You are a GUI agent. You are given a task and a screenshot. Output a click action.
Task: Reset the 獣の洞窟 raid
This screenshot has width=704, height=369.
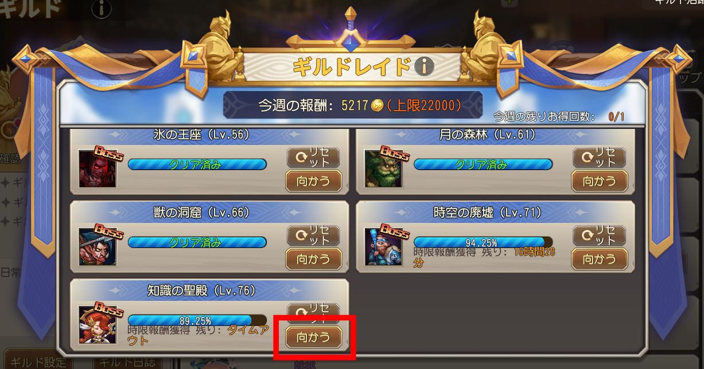(313, 235)
